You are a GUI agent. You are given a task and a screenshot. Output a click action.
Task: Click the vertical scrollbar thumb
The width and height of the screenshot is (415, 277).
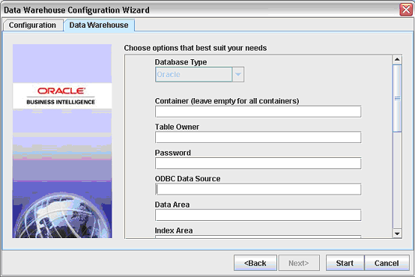pos(397,98)
